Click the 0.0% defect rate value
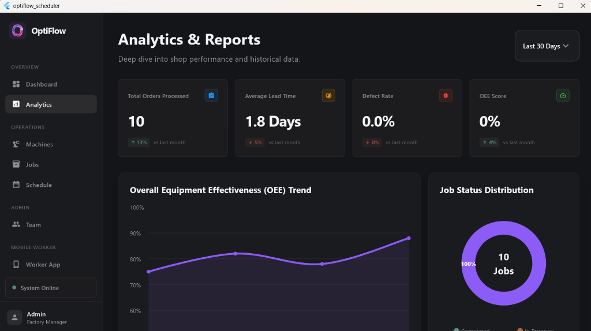 379,121
